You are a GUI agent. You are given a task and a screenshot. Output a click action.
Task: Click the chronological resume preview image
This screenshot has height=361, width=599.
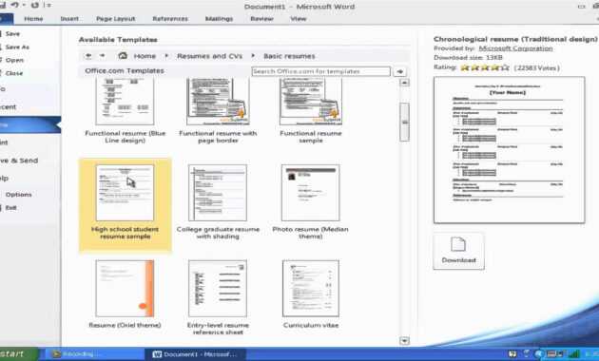[509, 150]
